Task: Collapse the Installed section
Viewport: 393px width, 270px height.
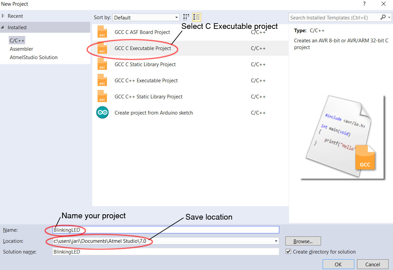Action: [2, 27]
